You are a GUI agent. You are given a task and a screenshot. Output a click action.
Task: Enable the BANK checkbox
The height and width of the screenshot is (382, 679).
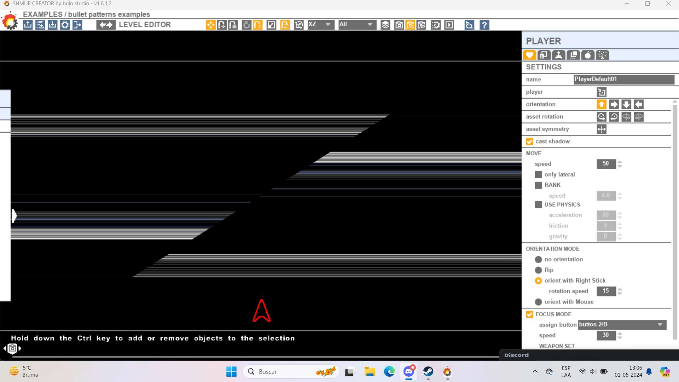click(x=538, y=185)
